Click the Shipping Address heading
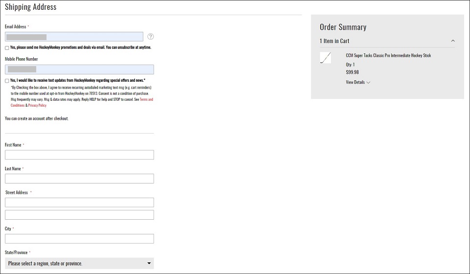Image resolution: width=470 pixels, height=274 pixels. [30, 7]
